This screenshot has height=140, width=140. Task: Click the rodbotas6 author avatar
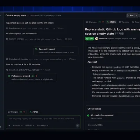tap(97, 38)
